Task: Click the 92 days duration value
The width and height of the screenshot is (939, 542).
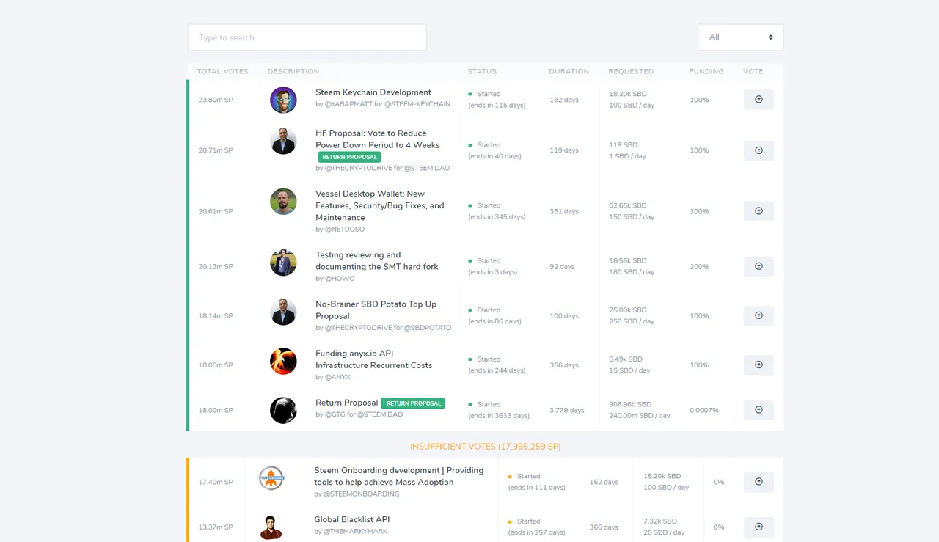Action: pyautogui.click(x=562, y=266)
